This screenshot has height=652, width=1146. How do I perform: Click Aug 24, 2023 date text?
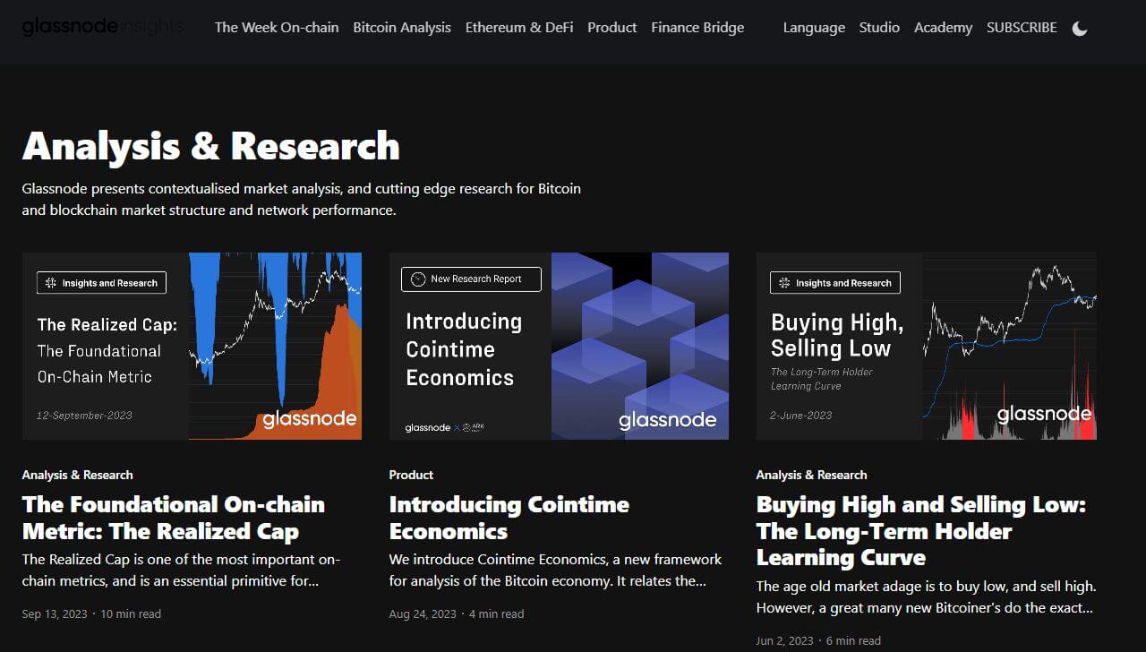tap(423, 614)
